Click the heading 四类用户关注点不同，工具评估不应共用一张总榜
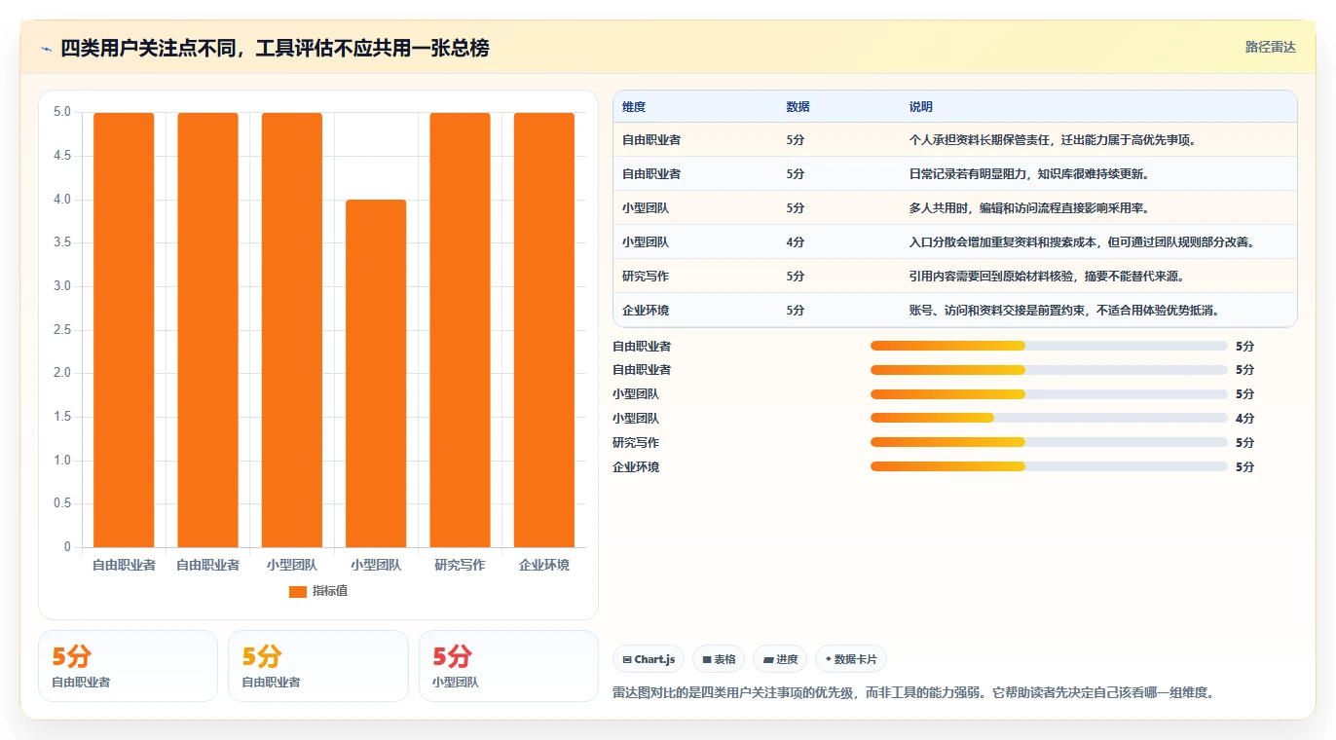Image resolution: width=1336 pixels, height=740 pixels. [275, 48]
